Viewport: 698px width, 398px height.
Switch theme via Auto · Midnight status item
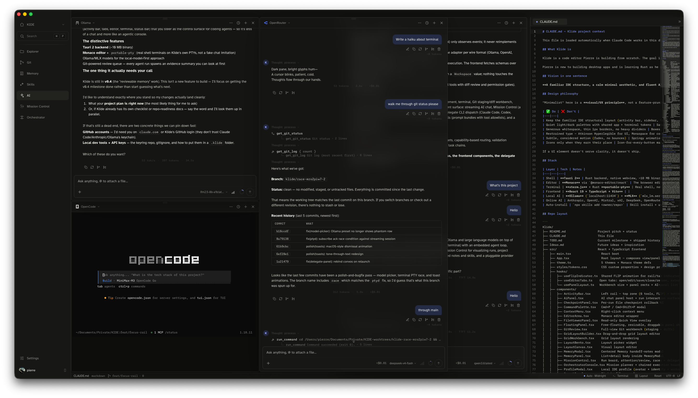594,376
